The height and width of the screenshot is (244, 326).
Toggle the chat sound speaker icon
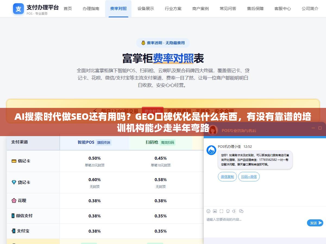coord(234,211)
